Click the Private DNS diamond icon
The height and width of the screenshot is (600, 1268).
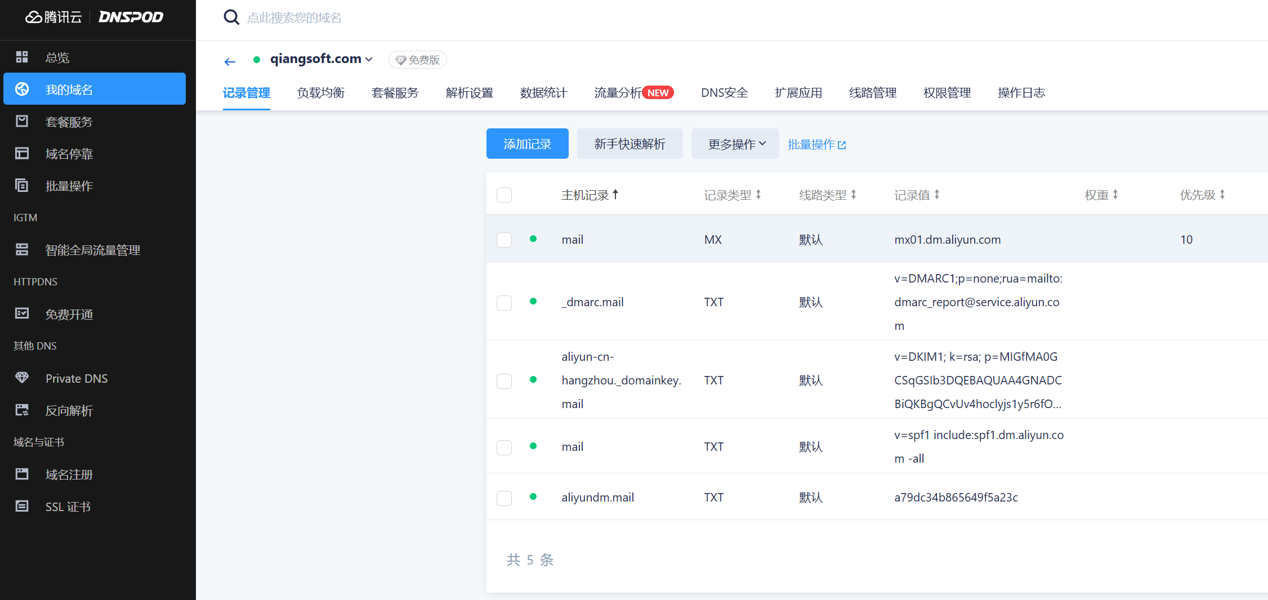[22, 378]
